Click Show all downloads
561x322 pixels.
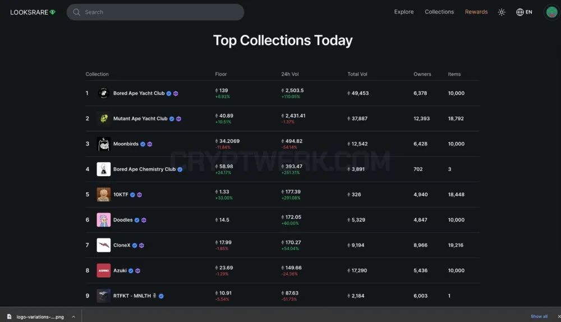pyautogui.click(x=539, y=316)
